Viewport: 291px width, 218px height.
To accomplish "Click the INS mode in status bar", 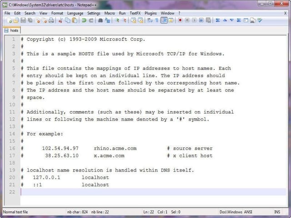I will (x=277, y=212).
